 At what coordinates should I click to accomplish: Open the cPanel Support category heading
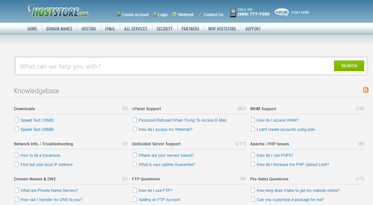pyautogui.click(x=147, y=109)
